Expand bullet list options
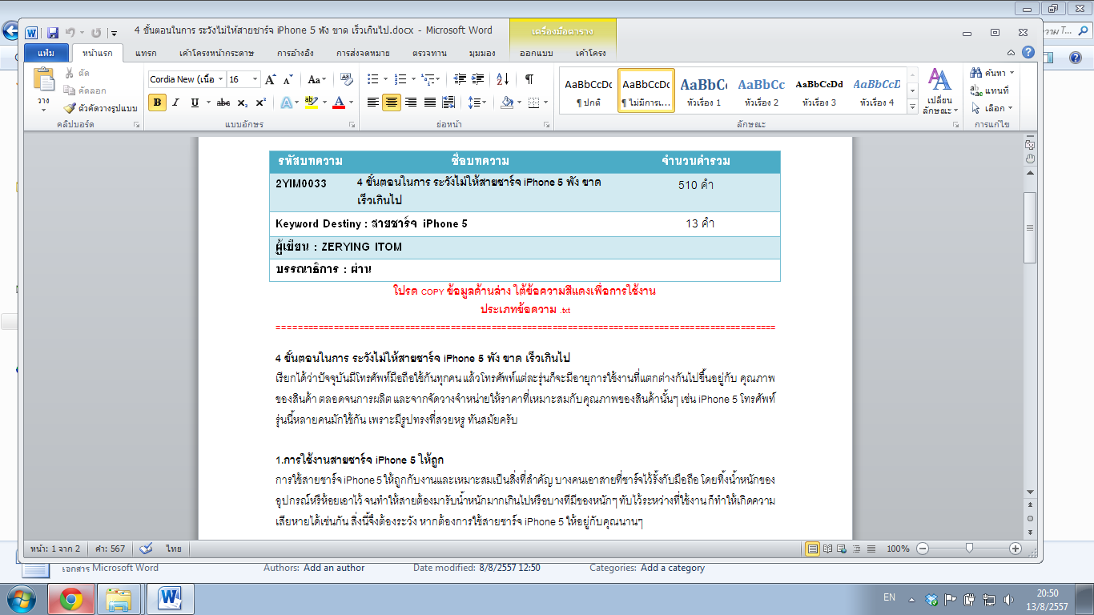The height and width of the screenshot is (615, 1094). (x=386, y=79)
